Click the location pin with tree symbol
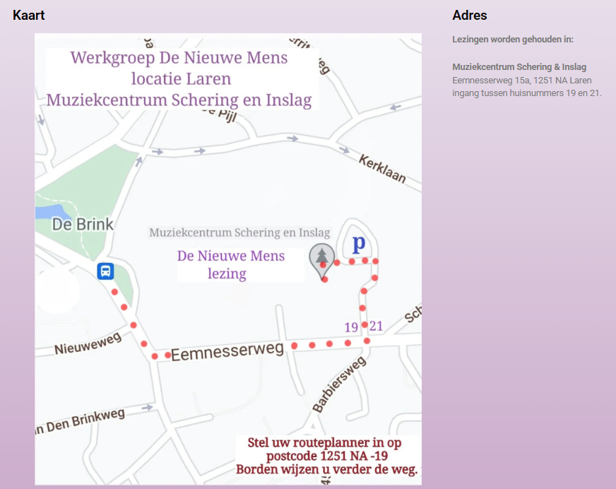Viewport: 616px width, 489px height. (x=321, y=258)
